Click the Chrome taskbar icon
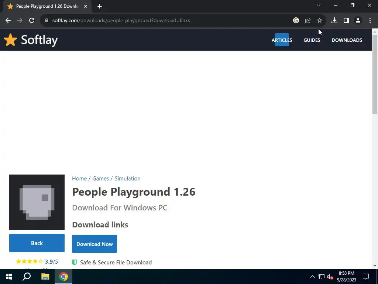This screenshot has width=378, height=284. [x=63, y=277]
